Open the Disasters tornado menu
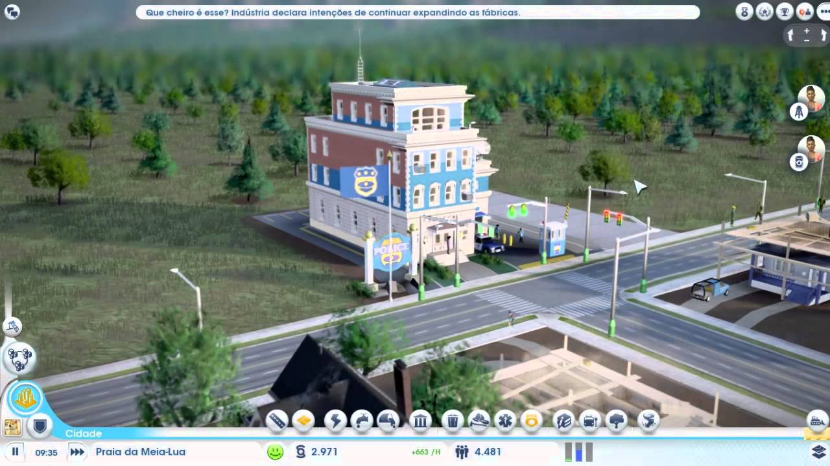This screenshot has width=830, height=466. click(648, 421)
